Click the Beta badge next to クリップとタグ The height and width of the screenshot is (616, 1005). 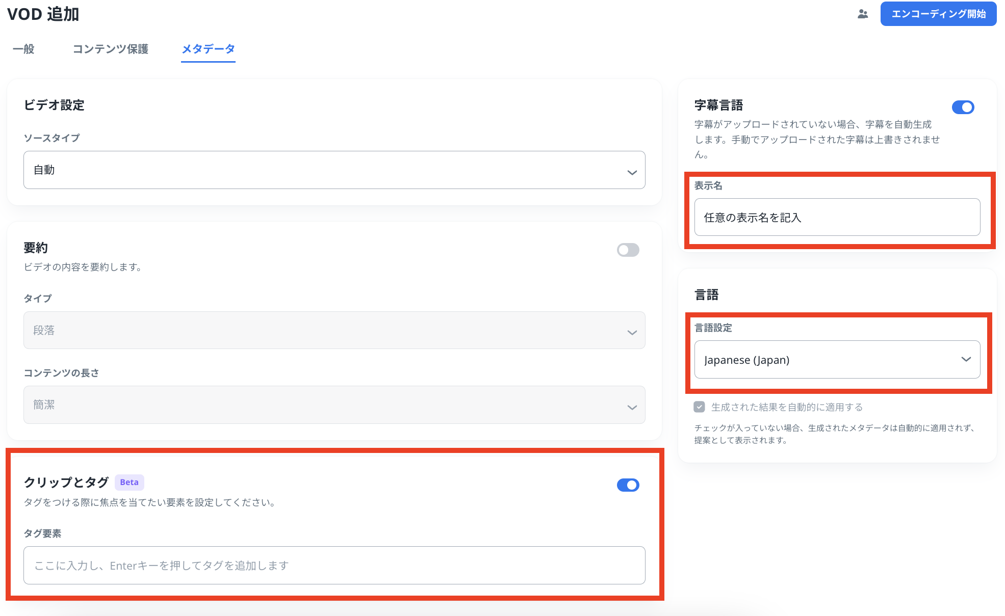(129, 483)
